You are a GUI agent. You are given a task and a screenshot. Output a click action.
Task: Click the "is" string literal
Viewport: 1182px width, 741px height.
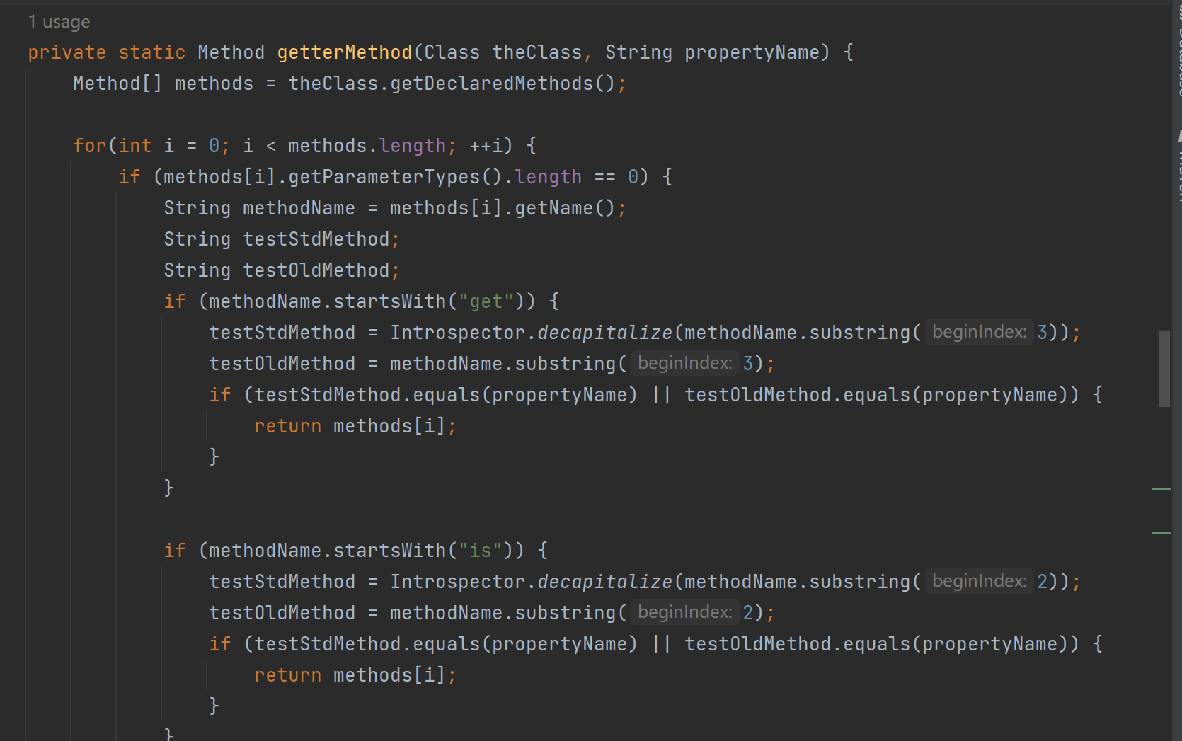(481, 551)
